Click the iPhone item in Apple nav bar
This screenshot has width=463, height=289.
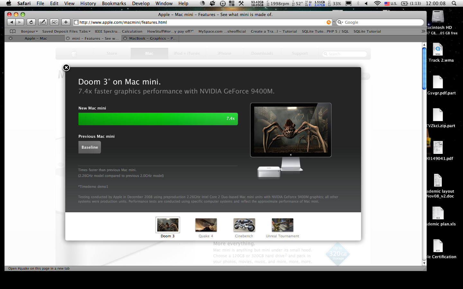[x=224, y=54]
